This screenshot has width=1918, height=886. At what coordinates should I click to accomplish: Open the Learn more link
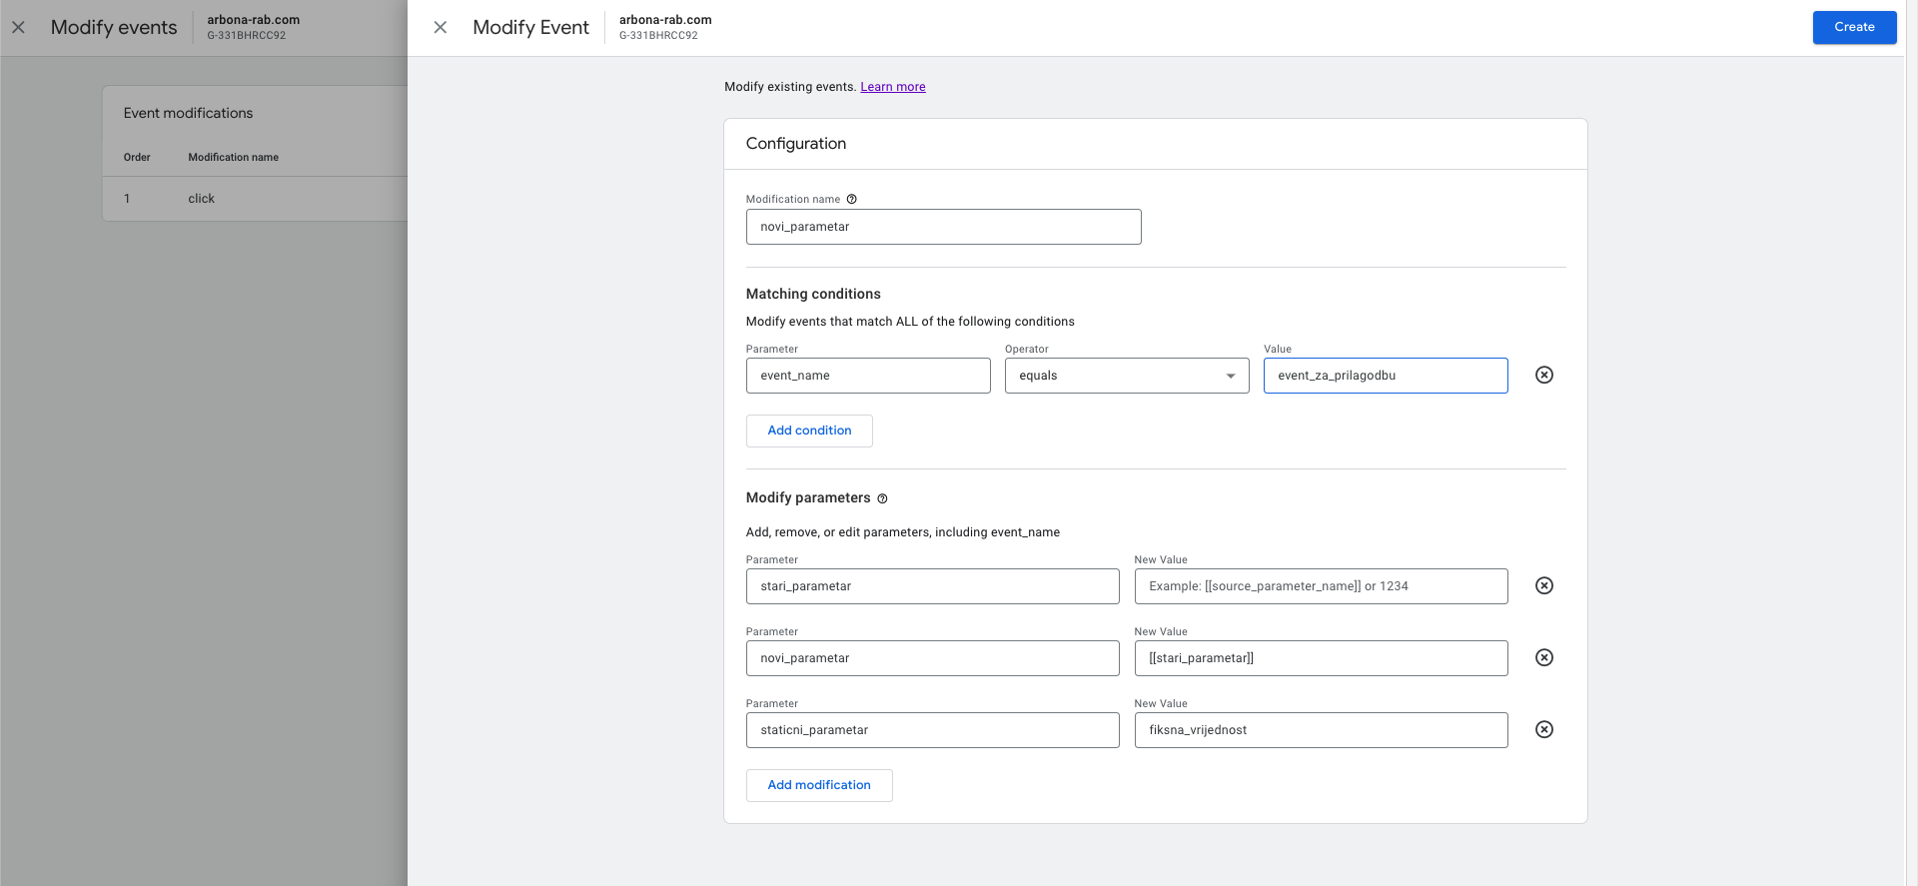[893, 87]
